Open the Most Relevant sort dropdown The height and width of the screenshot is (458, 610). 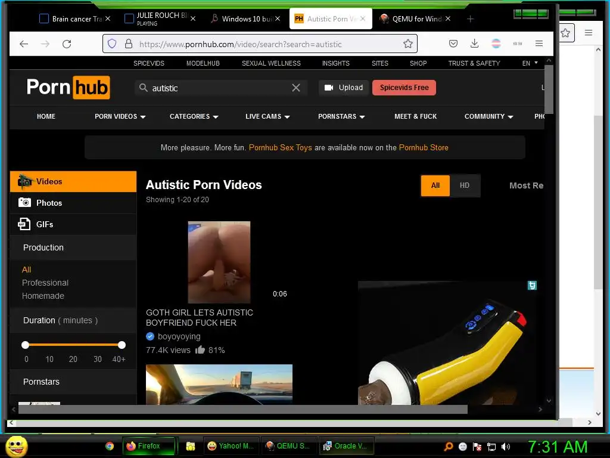point(527,185)
